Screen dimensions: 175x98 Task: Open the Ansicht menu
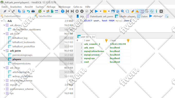pyautogui.click(x=29, y=7)
